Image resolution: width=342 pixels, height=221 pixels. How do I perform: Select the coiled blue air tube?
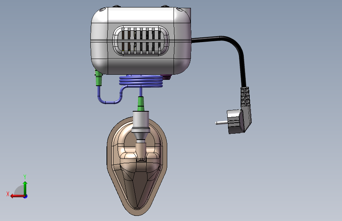coord(141,81)
